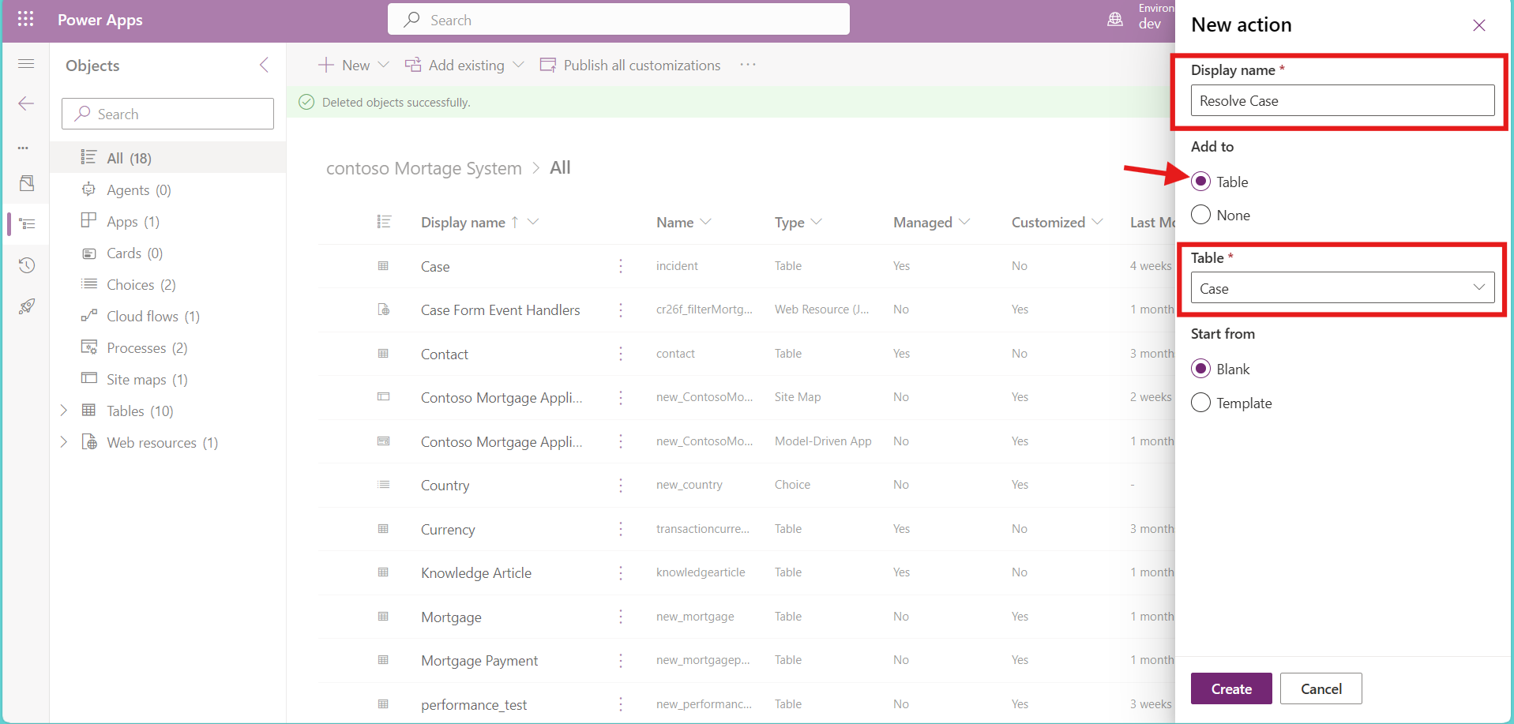The image size is (1514, 724).
Task: Click the rocket icon in left rail
Action: tap(27, 306)
